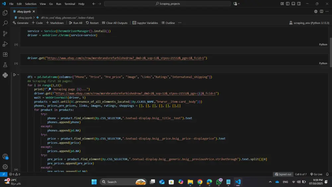332x187 pixels.
Task: Open remote window button in status bar
Action: 4,174
